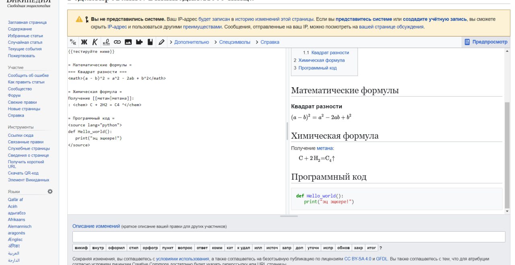Jump to Квадрат разности in preview contents
The width and height of the screenshot is (515, 265).
coord(330,53)
